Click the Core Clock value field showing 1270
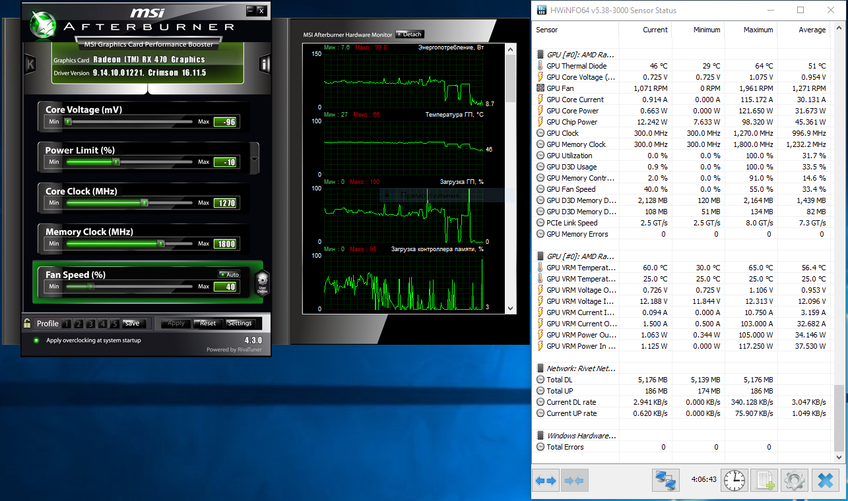The width and height of the screenshot is (848, 501). click(x=225, y=203)
